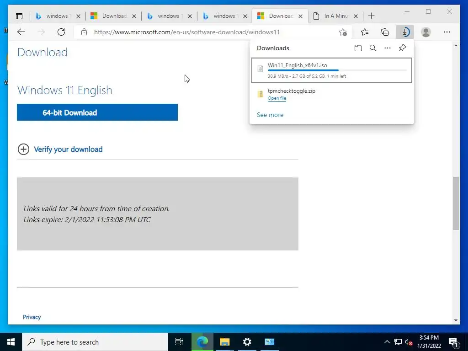
Task: Click the Windows 11 English heading
Action: pos(65,90)
